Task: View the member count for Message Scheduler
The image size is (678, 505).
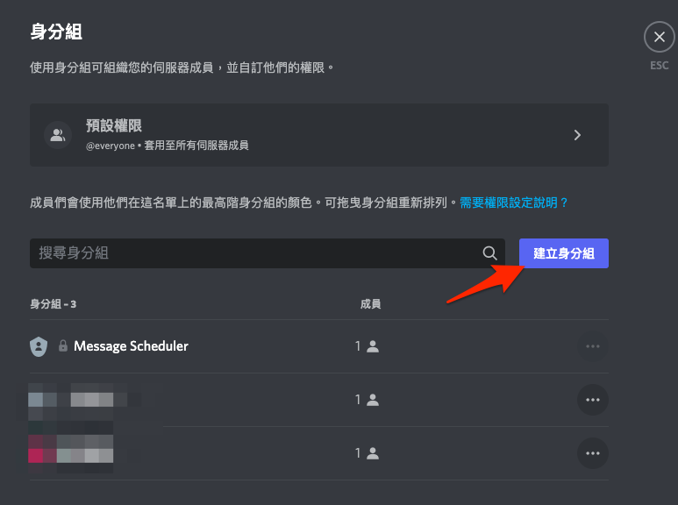Action: (x=367, y=346)
